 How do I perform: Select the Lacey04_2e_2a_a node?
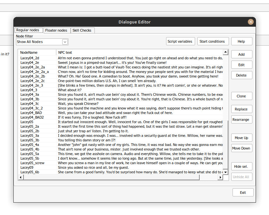click(x=120, y=72)
